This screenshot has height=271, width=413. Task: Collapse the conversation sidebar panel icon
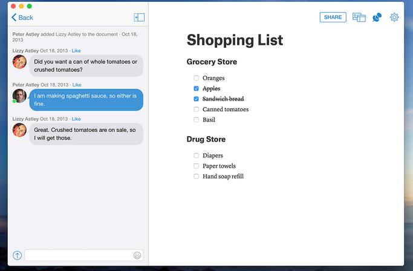(139, 18)
